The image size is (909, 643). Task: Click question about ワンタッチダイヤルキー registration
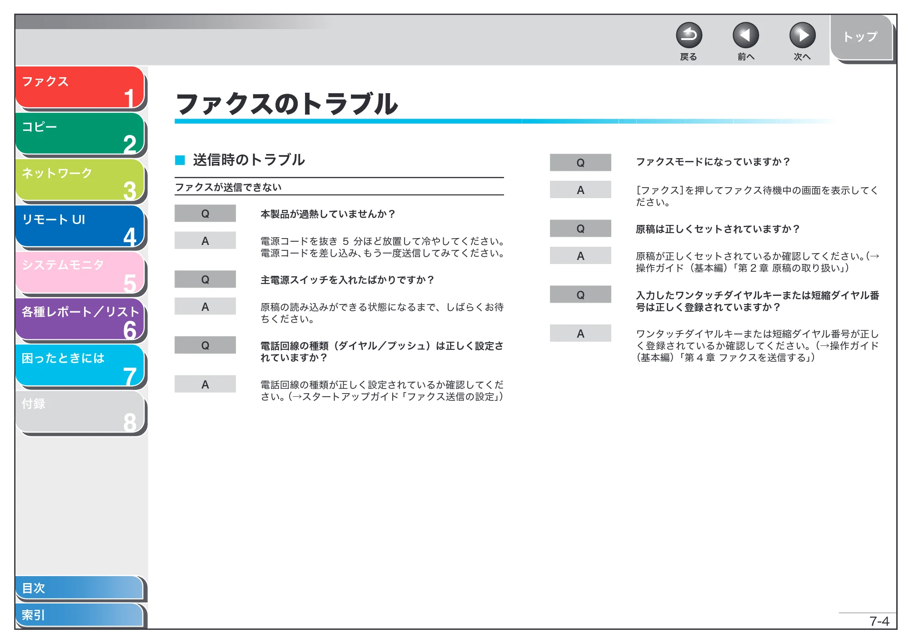point(758,301)
